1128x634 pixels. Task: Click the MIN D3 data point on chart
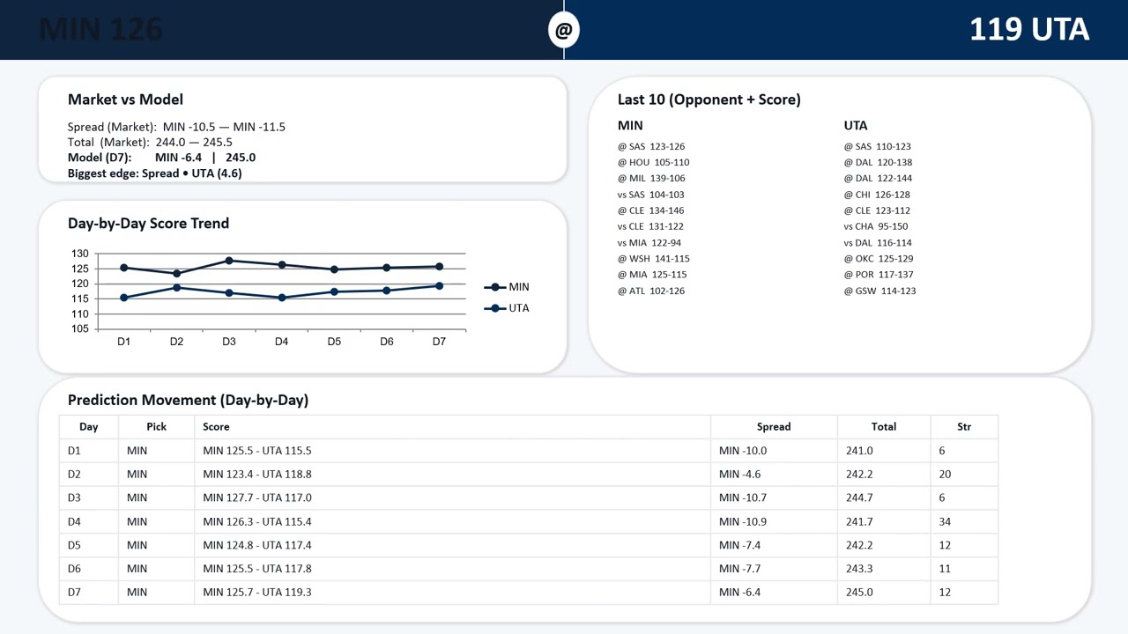(x=229, y=261)
